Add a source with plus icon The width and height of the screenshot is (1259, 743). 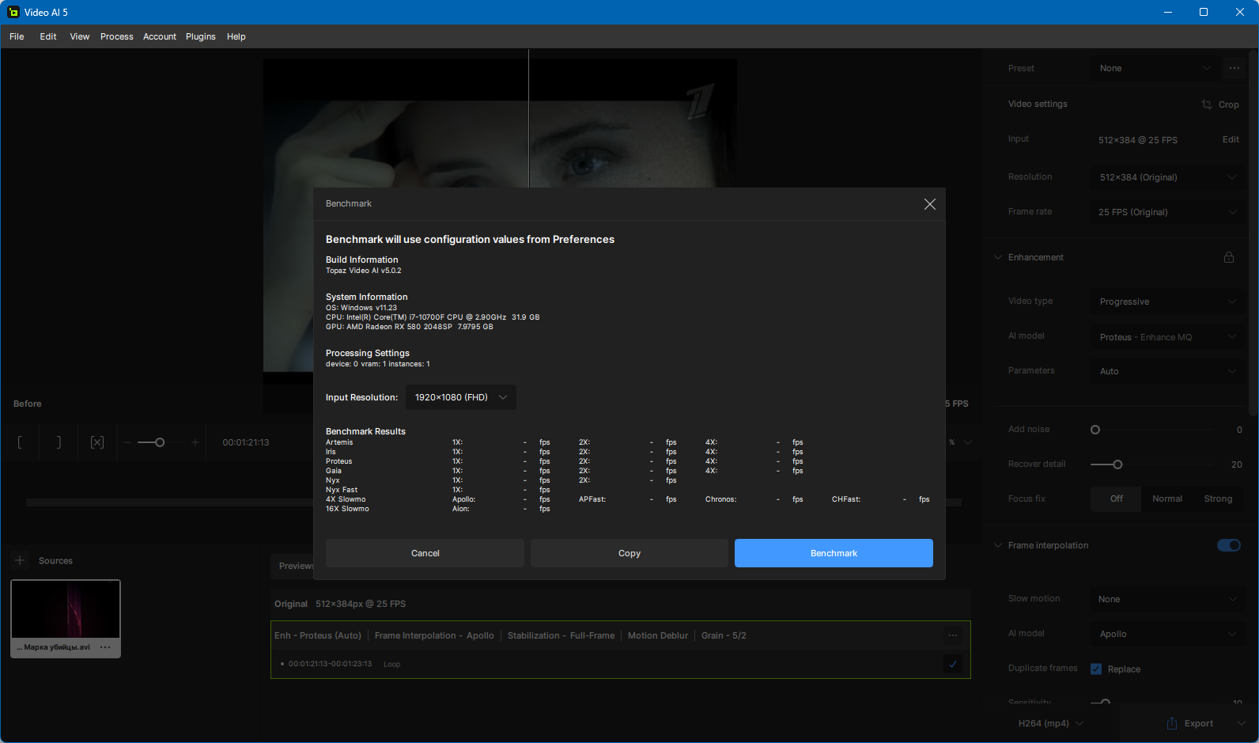[x=20, y=560]
